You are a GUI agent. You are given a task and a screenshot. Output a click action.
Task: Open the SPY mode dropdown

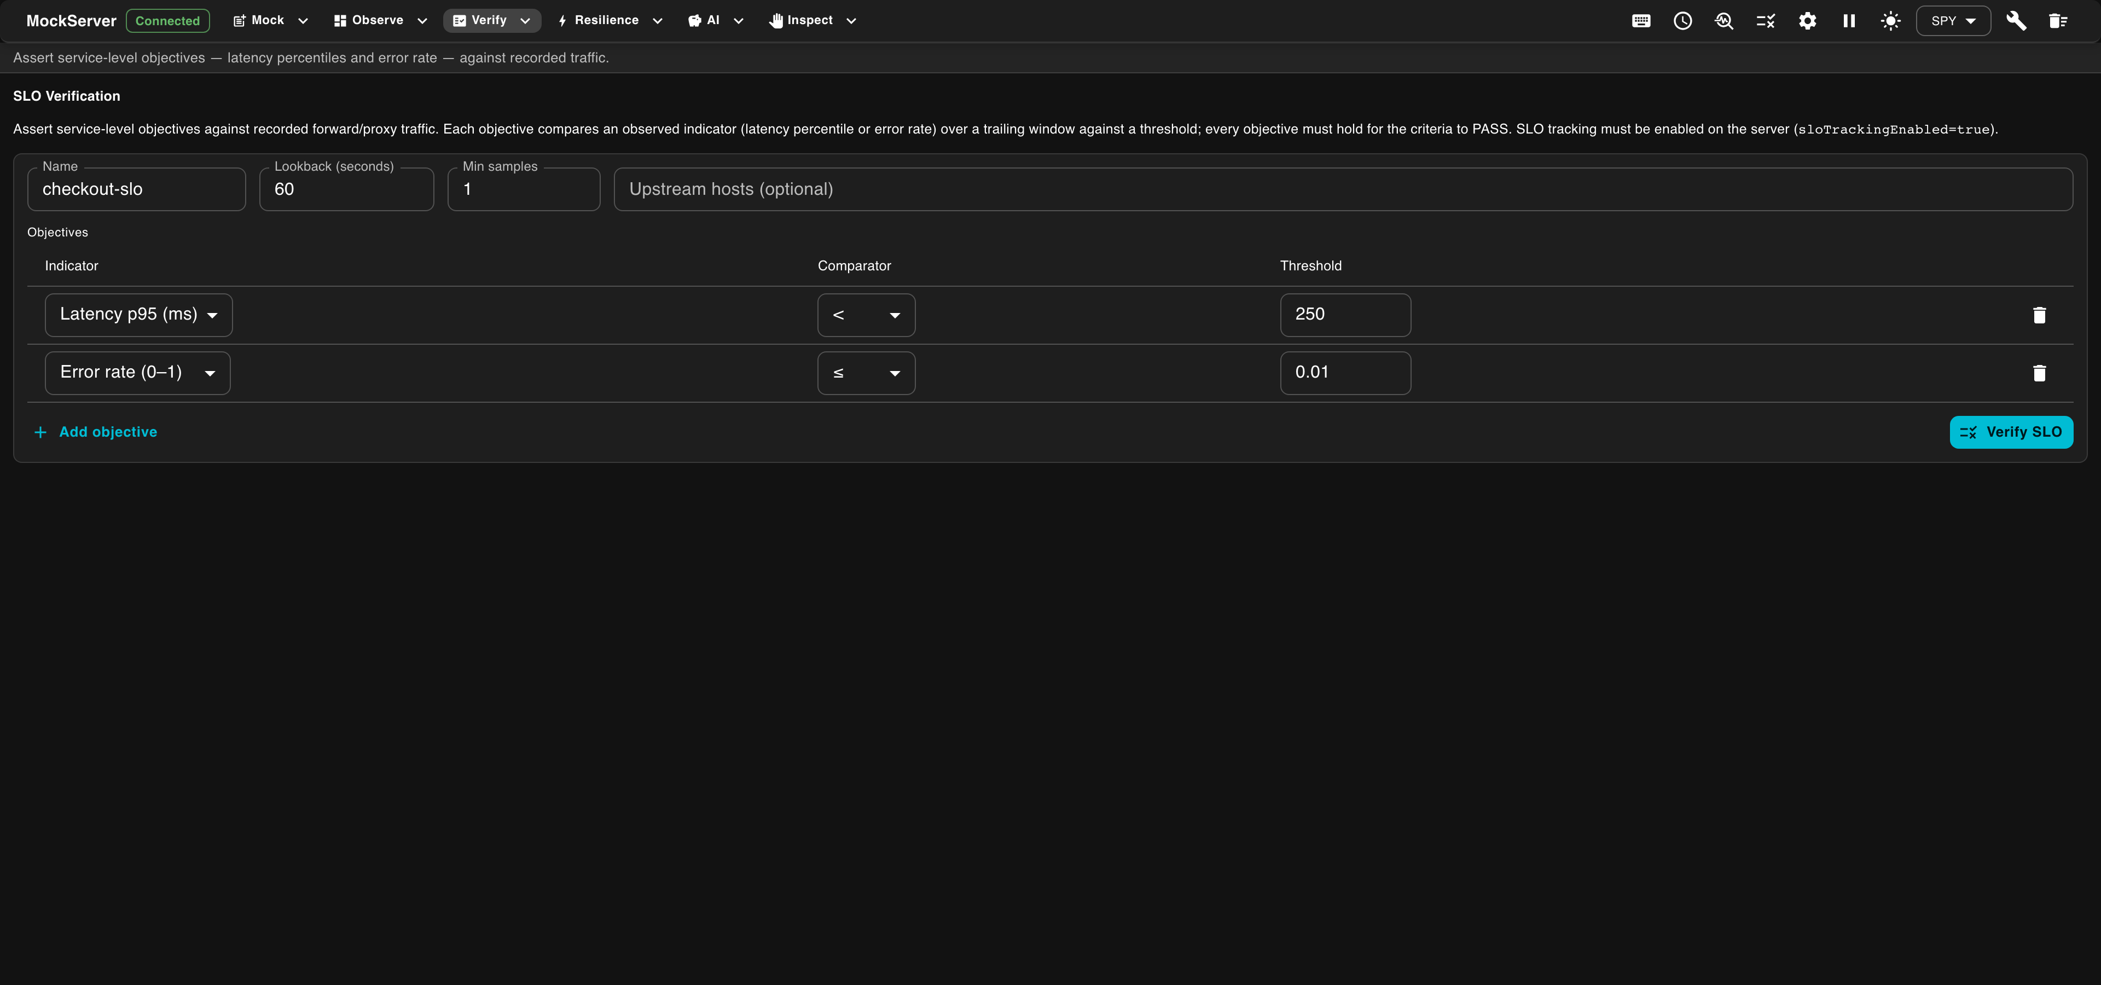(1953, 21)
